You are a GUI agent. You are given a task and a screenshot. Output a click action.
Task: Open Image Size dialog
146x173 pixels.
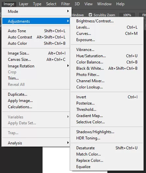click(36, 53)
